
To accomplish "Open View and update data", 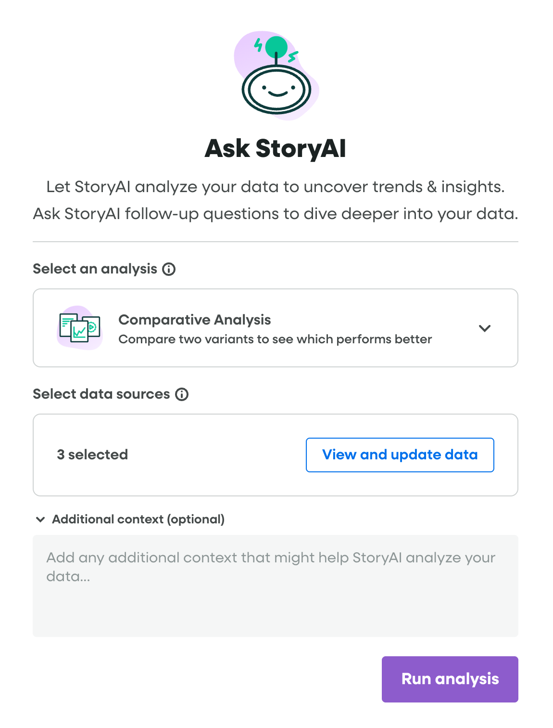I will click(400, 455).
